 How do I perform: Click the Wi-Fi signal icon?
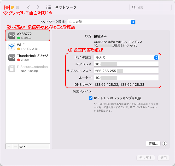coord(12,47)
